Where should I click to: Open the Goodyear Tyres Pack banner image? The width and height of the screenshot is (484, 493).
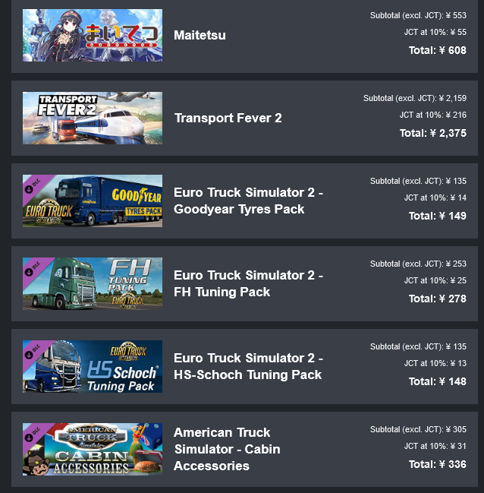click(93, 201)
